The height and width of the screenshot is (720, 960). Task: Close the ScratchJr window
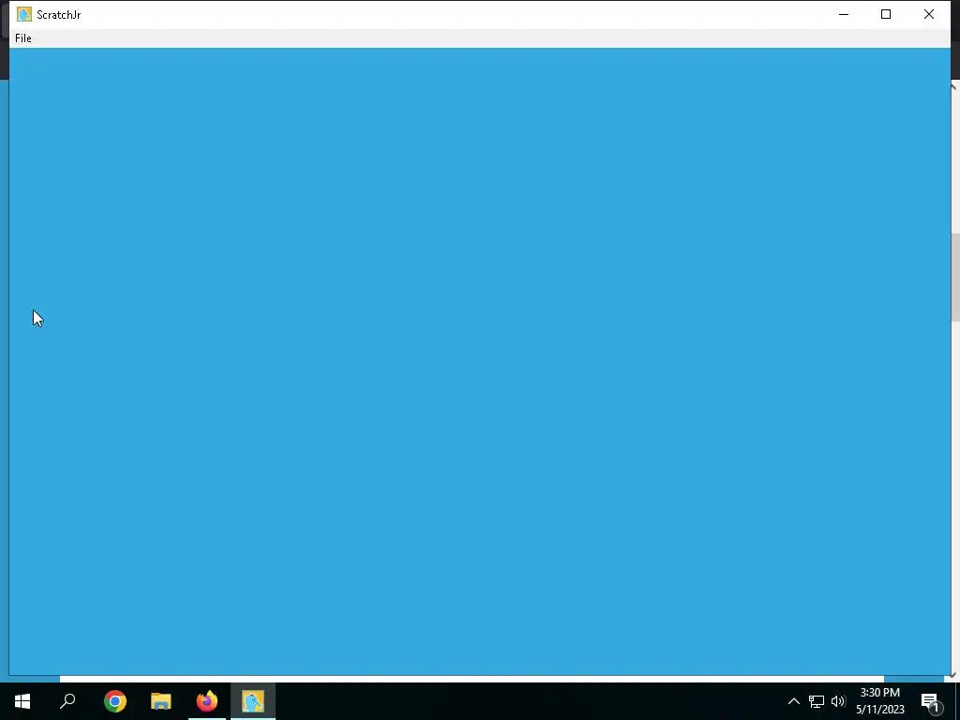929,14
